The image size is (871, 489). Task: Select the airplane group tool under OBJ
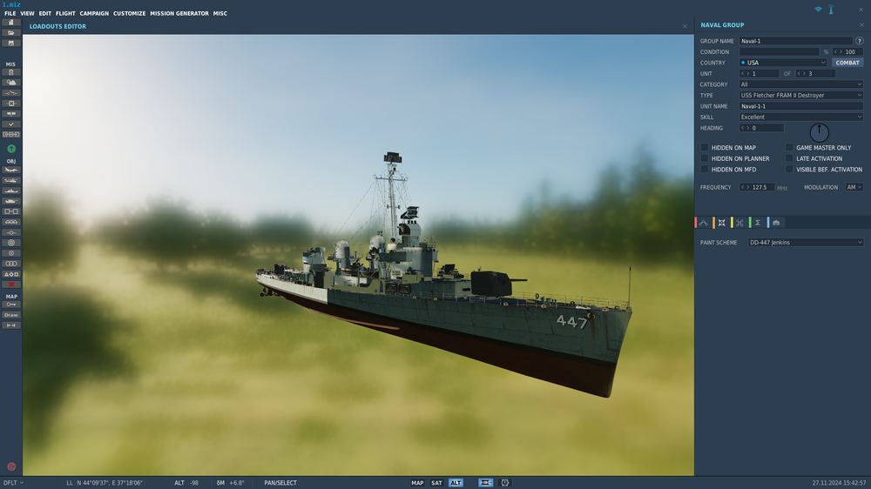point(10,170)
